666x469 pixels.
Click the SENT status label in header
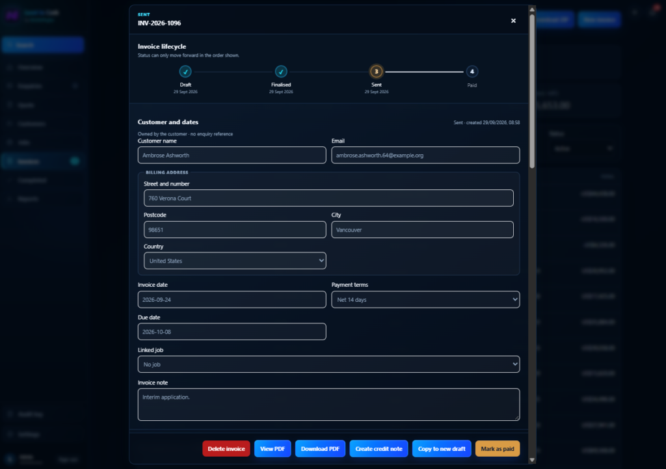point(144,14)
